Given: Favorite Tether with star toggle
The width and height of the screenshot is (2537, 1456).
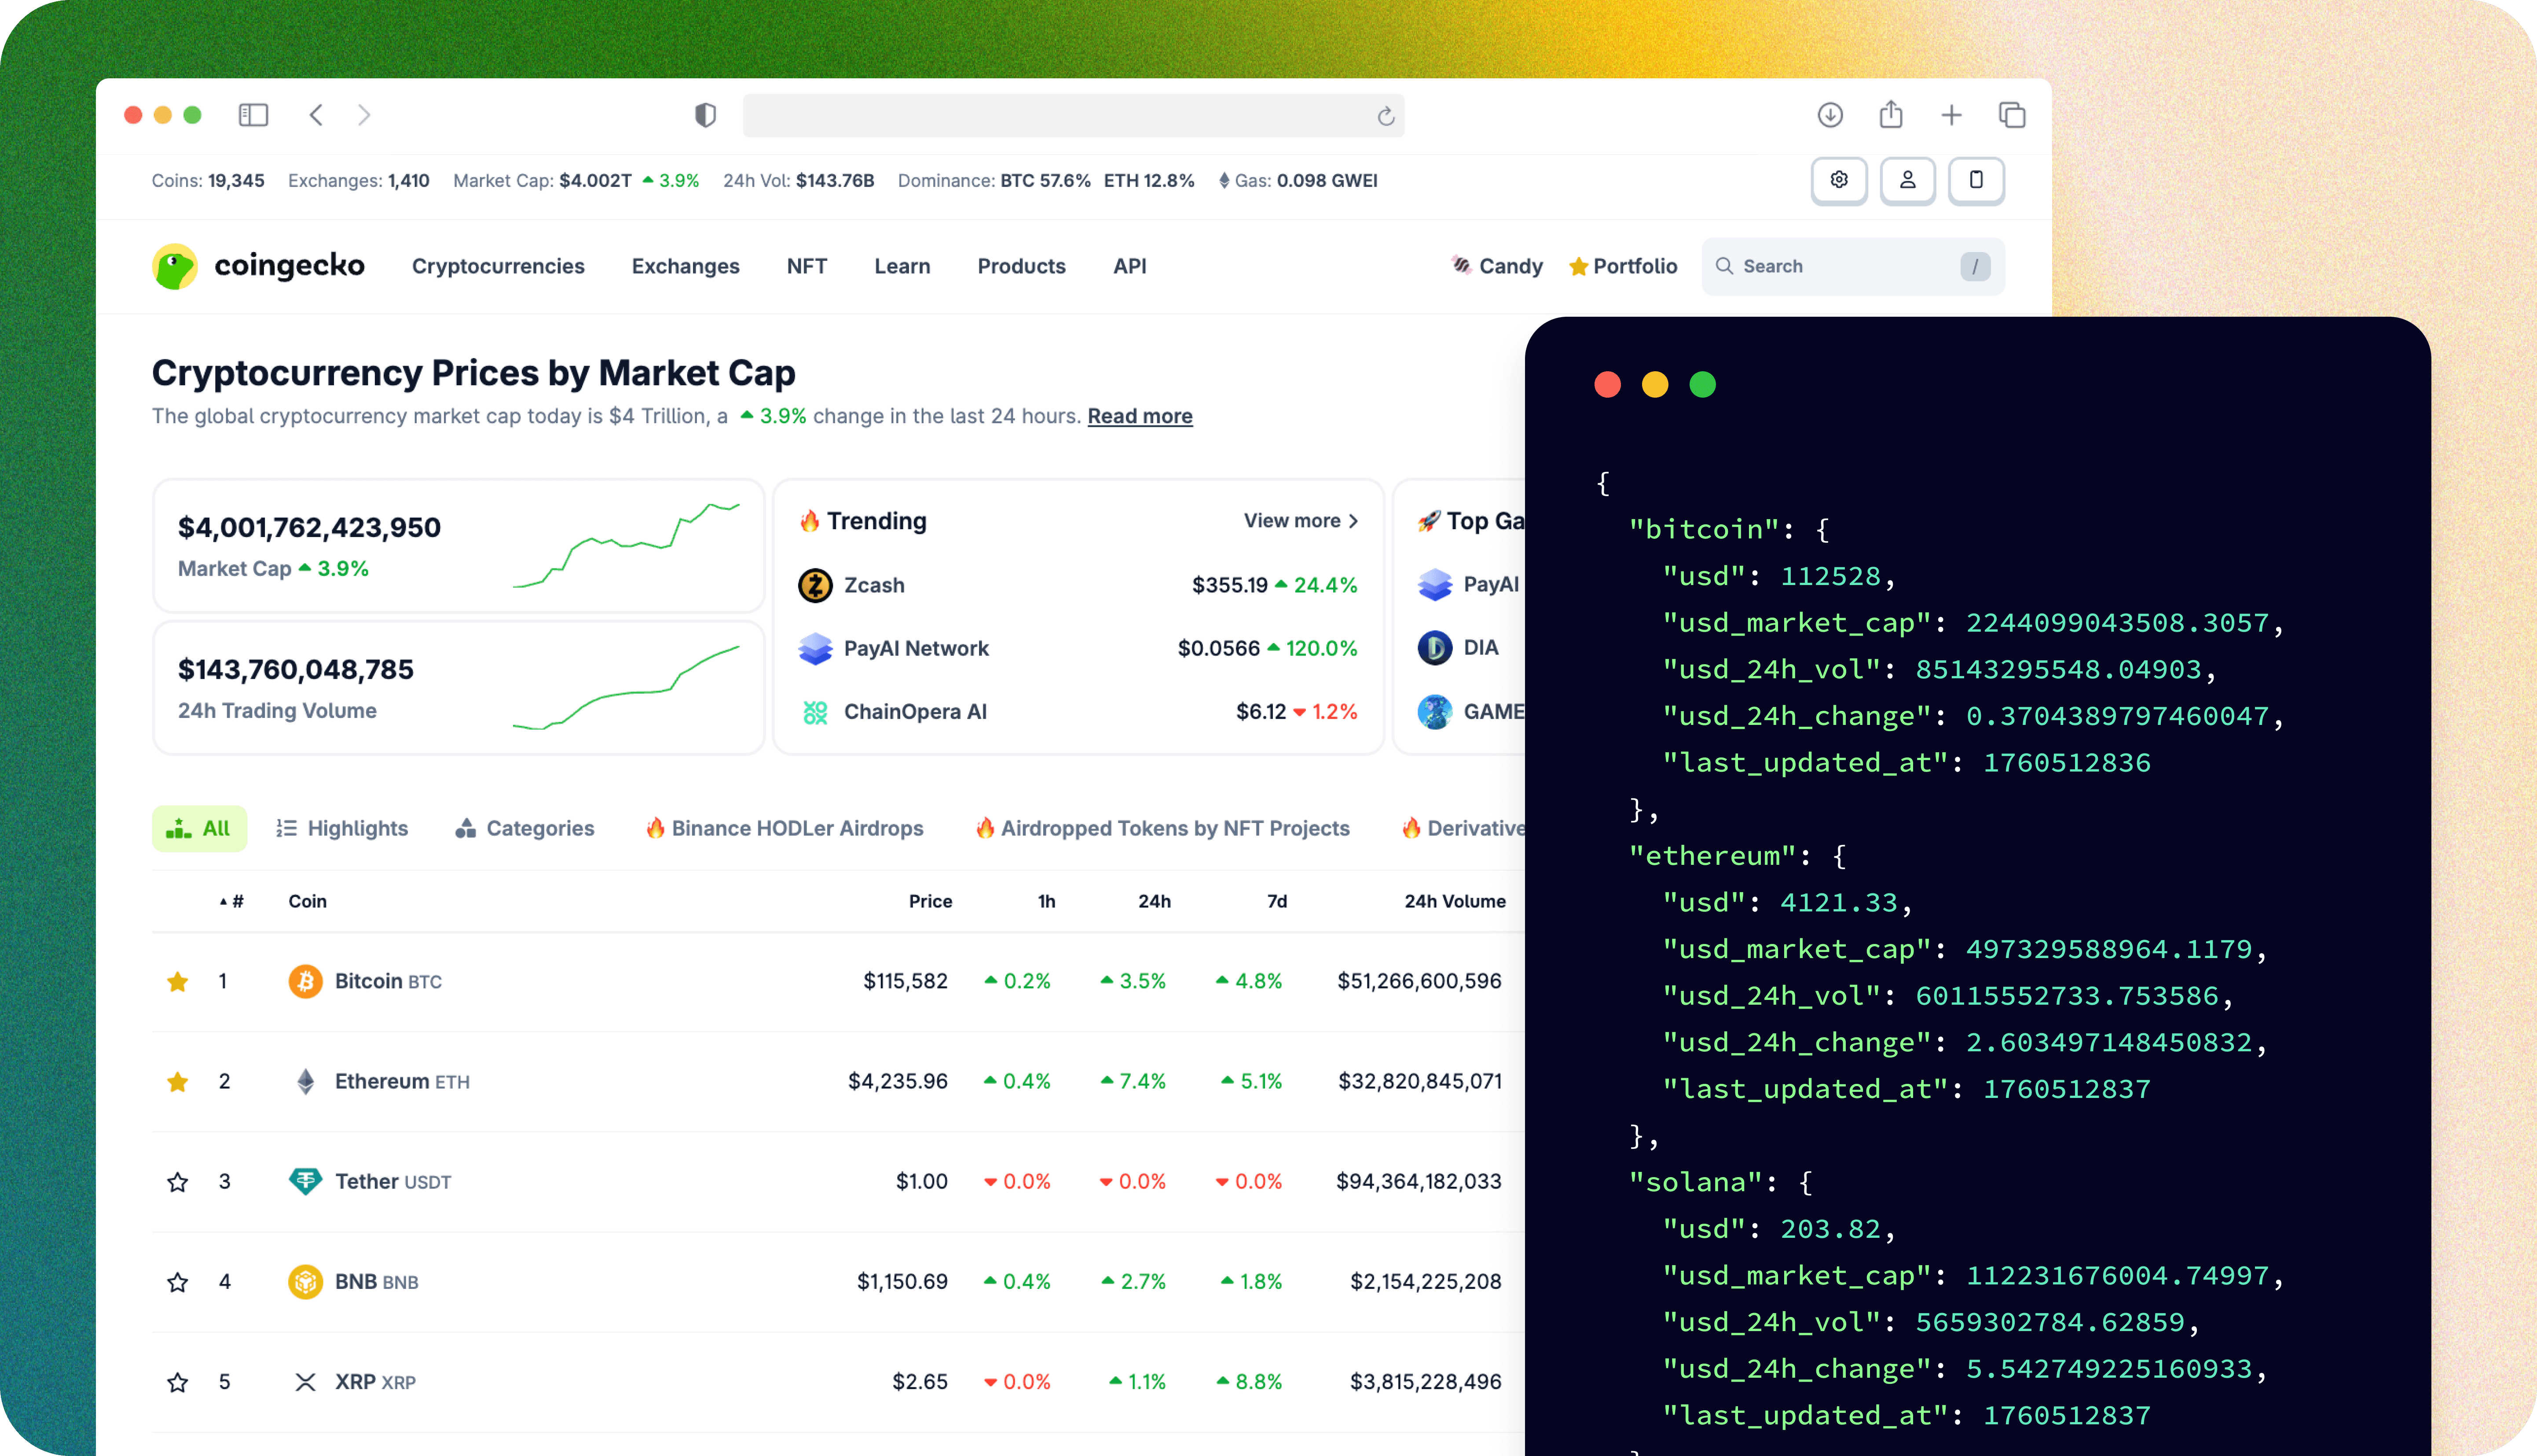Looking at the screenshot, I should pyautogui.click(x=178, y=1182).
